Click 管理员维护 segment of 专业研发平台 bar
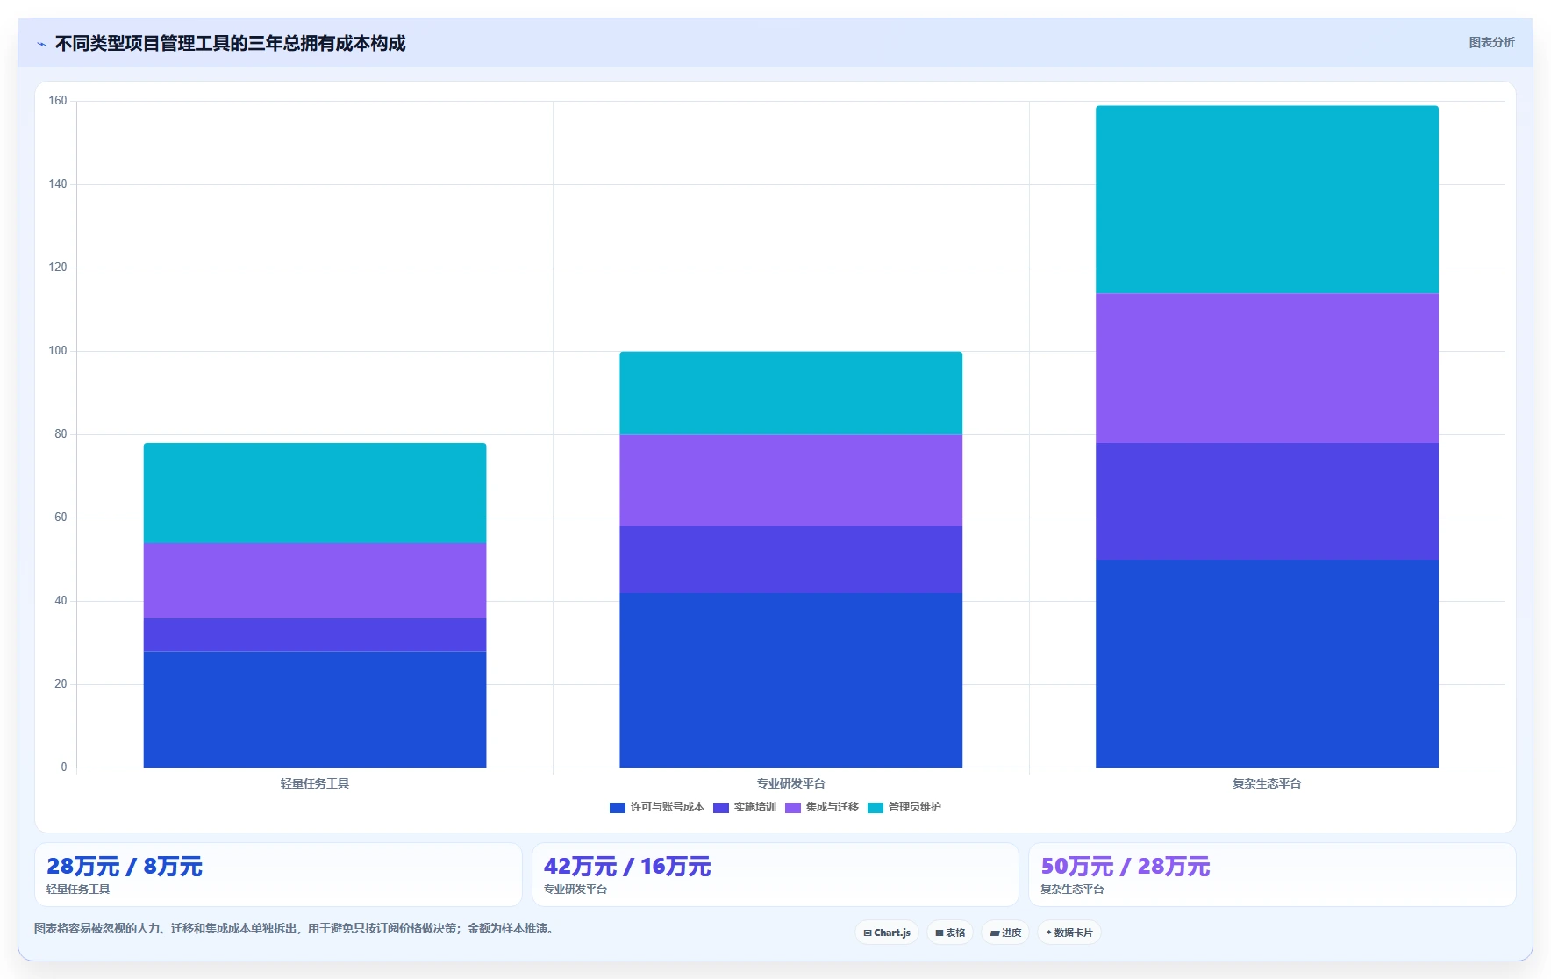This screenshot has width=1551, height=979. (x=790, y=393)
